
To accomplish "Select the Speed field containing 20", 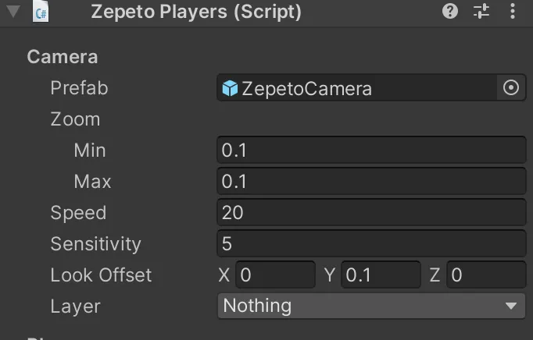I will tap(371, 212).
